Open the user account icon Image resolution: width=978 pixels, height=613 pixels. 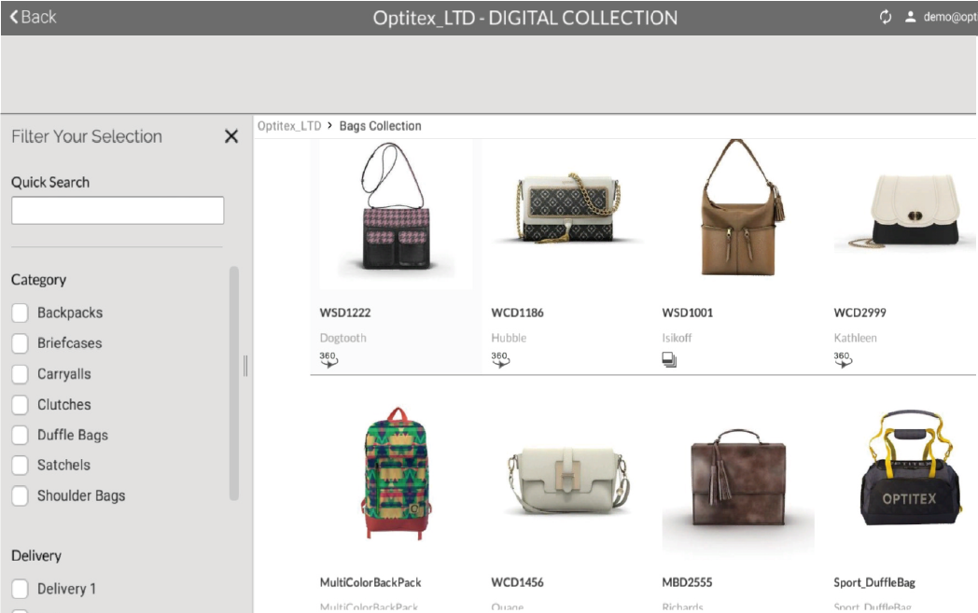coord(910,17)
